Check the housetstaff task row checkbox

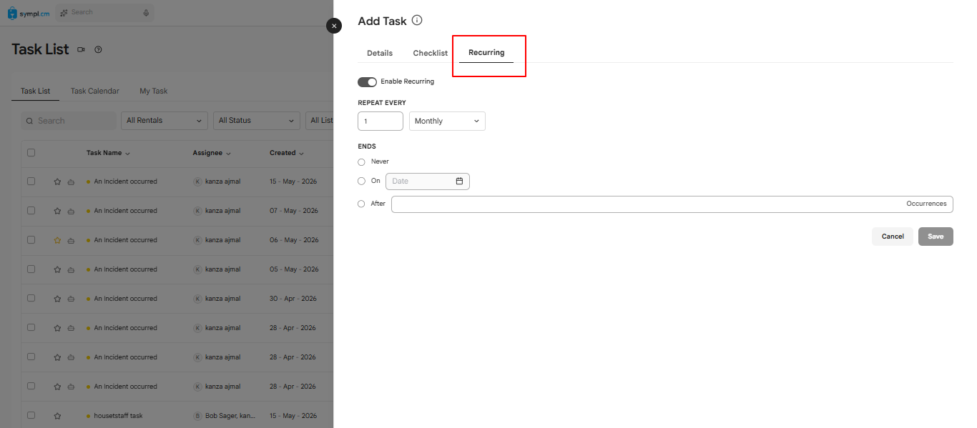coord(31,415)
